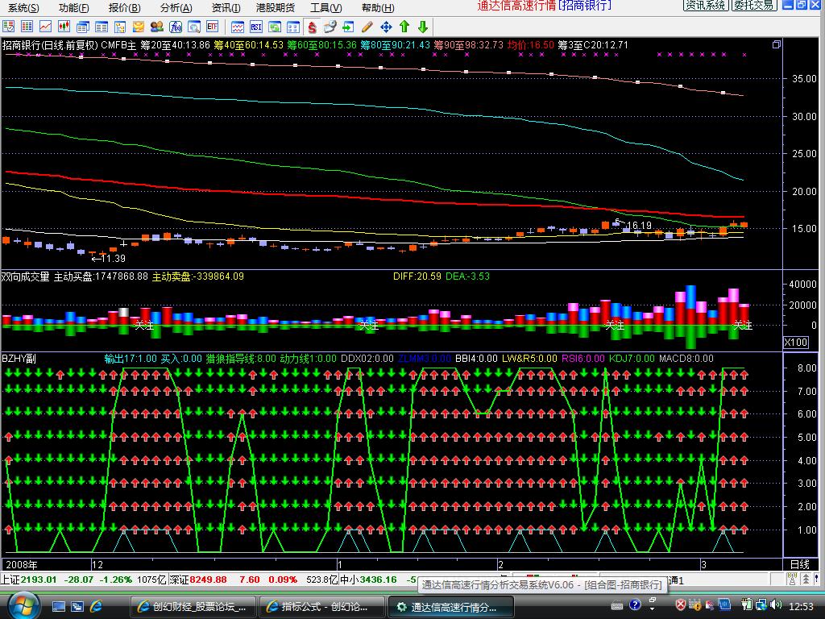Select the pencil drawing tool icon
This screenshot has width=825, height=619.
(x=367, y=27)
